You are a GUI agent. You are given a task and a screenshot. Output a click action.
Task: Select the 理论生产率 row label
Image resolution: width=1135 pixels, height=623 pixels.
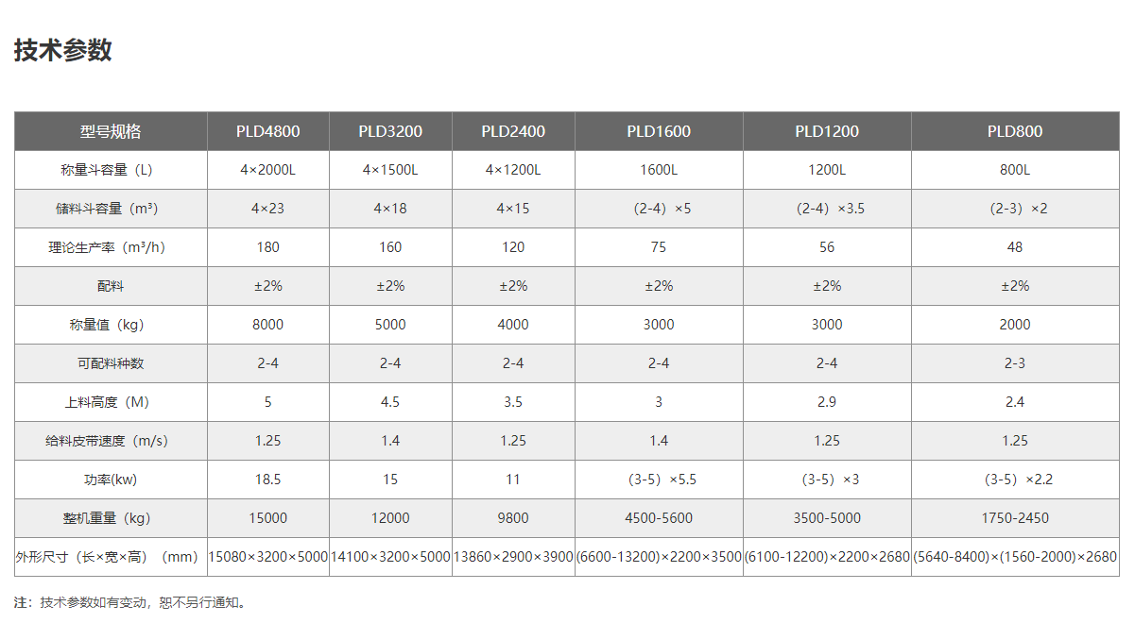pos(111,247)
